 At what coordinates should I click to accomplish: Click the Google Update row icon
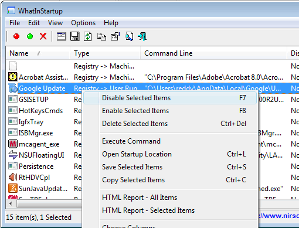(x=13, y=88)
